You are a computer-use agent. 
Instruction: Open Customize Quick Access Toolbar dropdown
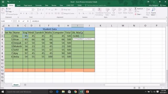(x=19, y=2)
